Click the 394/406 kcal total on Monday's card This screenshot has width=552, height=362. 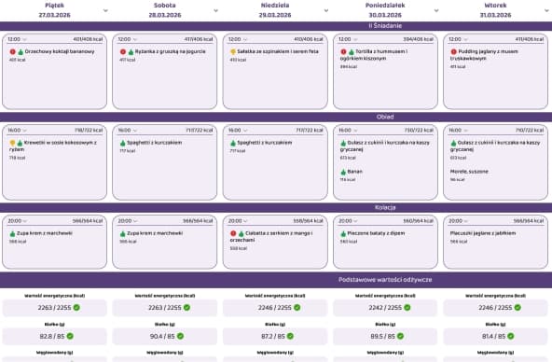[419, 39]
